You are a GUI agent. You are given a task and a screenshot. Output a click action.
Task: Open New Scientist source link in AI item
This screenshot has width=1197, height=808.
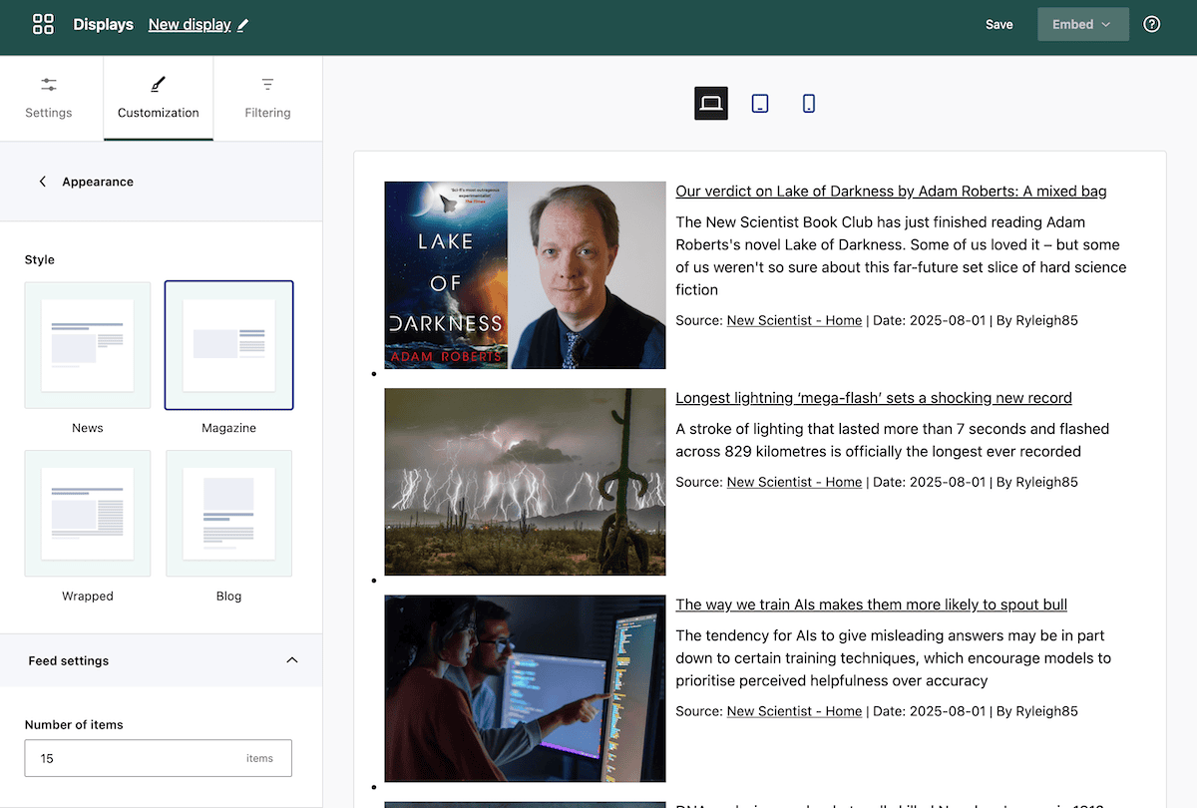point(794,712)
